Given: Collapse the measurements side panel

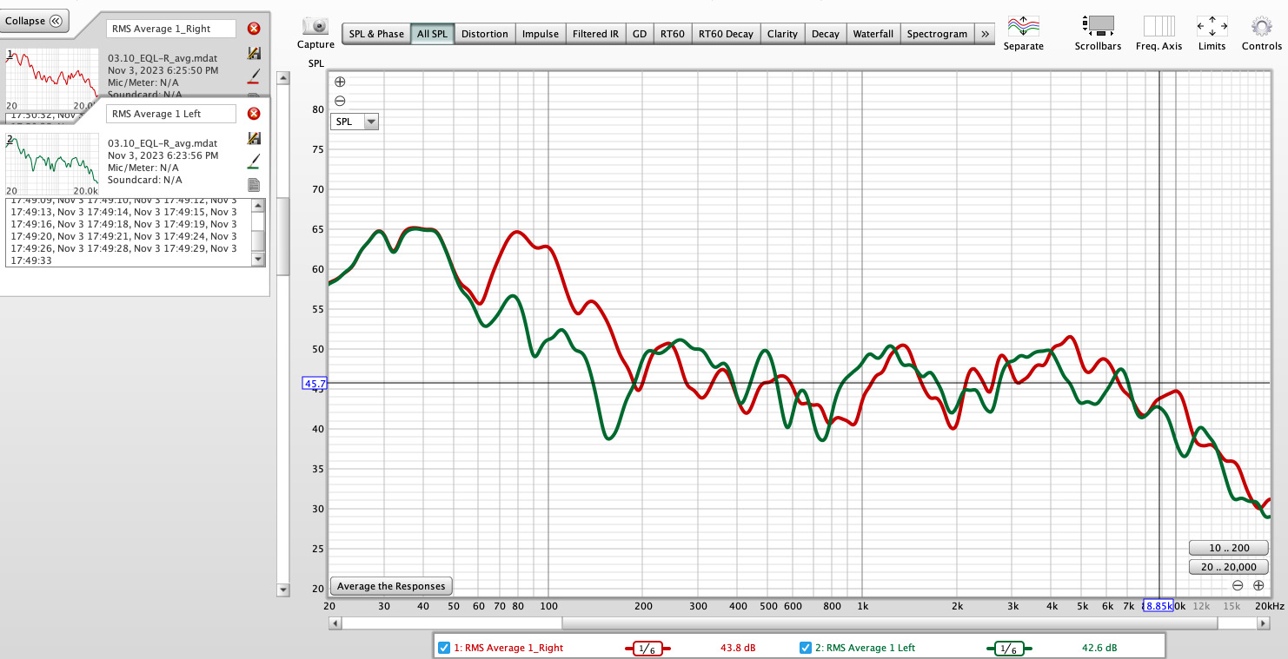Looking at the screenshot, I should [35, 21].
